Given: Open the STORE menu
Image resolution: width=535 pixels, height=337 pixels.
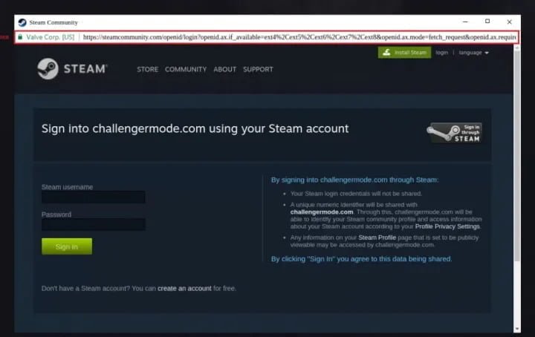Looking at the screenshot, I should [x=147, y=69].
